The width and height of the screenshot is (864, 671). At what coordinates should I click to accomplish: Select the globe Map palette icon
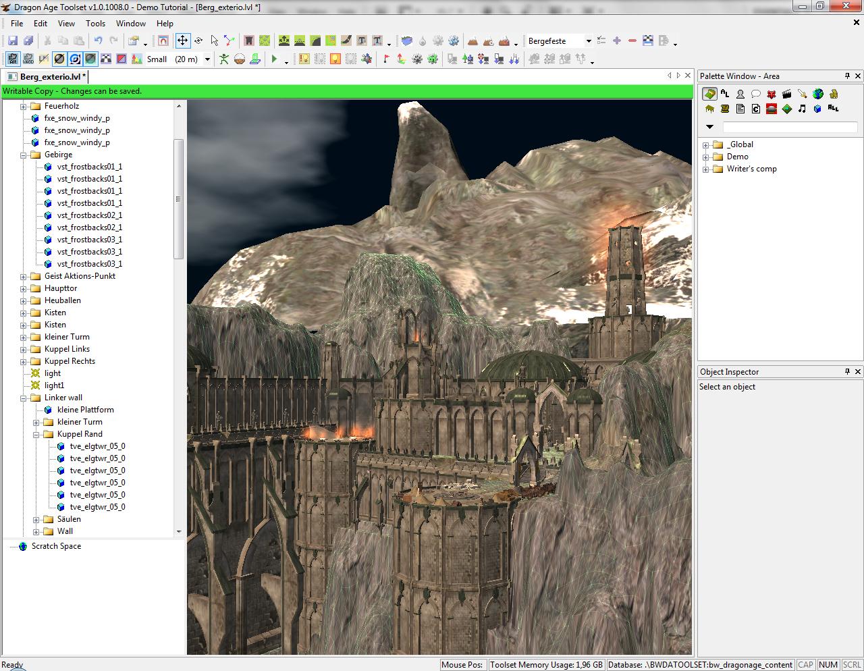(x=818, y=94)
